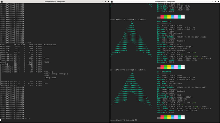220x123 pixels.
Task: Click the 'nvme0n1p6' partition name
Action: click(x=7, y=81)
